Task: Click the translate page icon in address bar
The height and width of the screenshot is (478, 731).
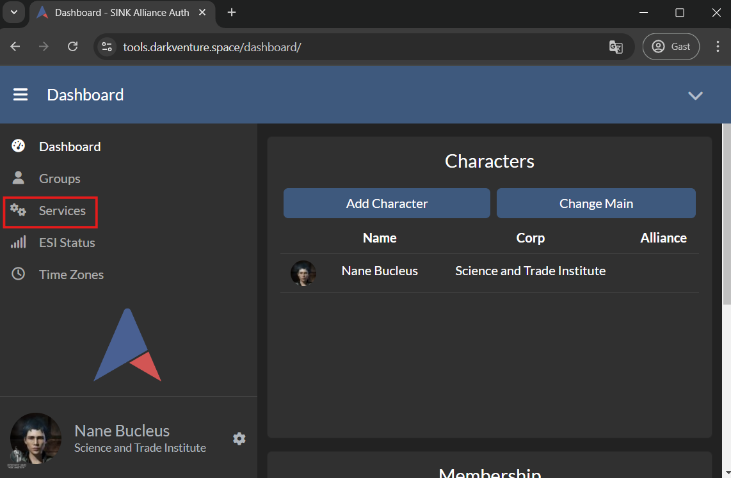Action: click(615, 47)
